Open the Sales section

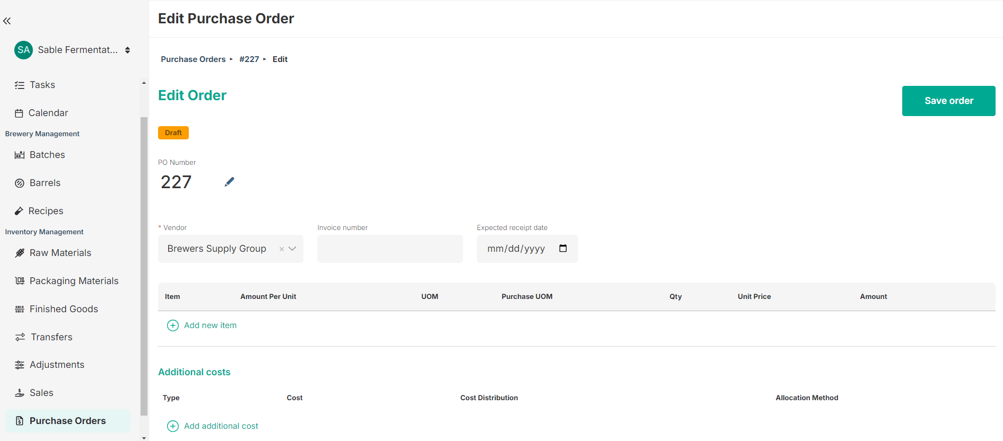(41, 393)
